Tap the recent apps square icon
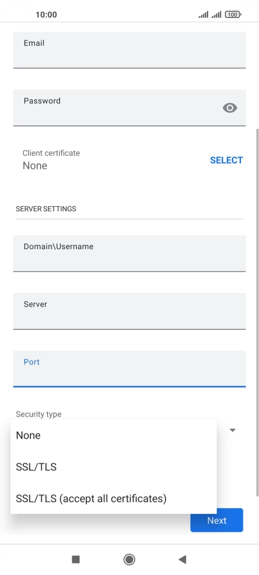This screenshot has height=575, width=259. (75, 560)
